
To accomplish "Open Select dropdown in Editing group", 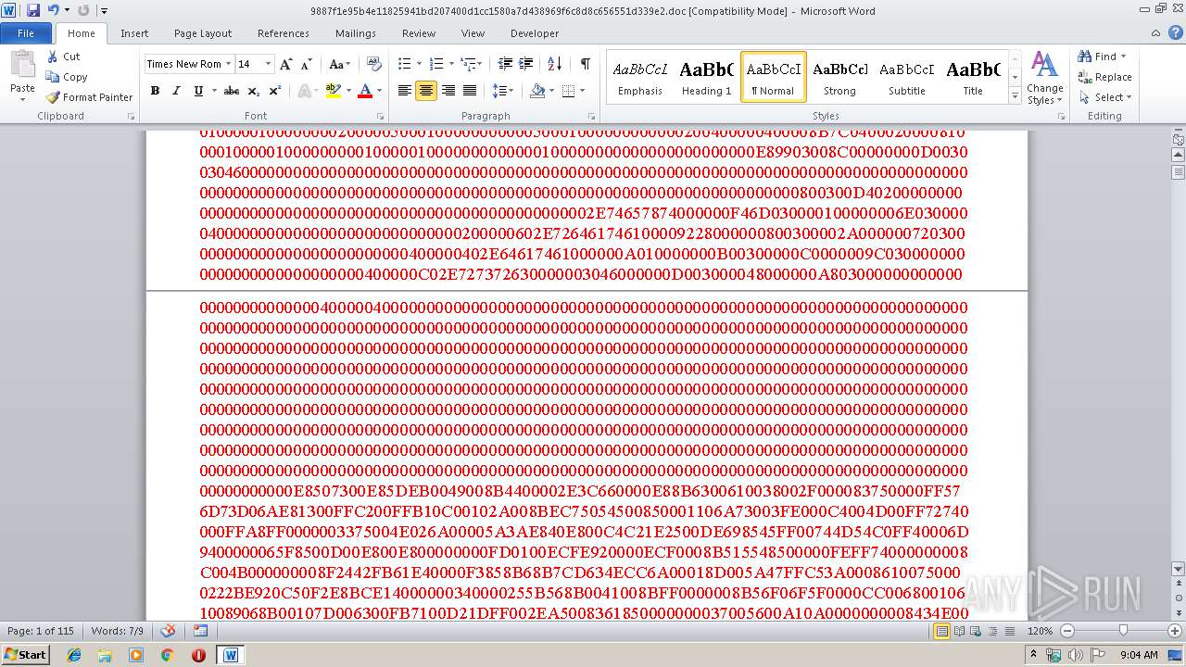I will [1104, 97].
